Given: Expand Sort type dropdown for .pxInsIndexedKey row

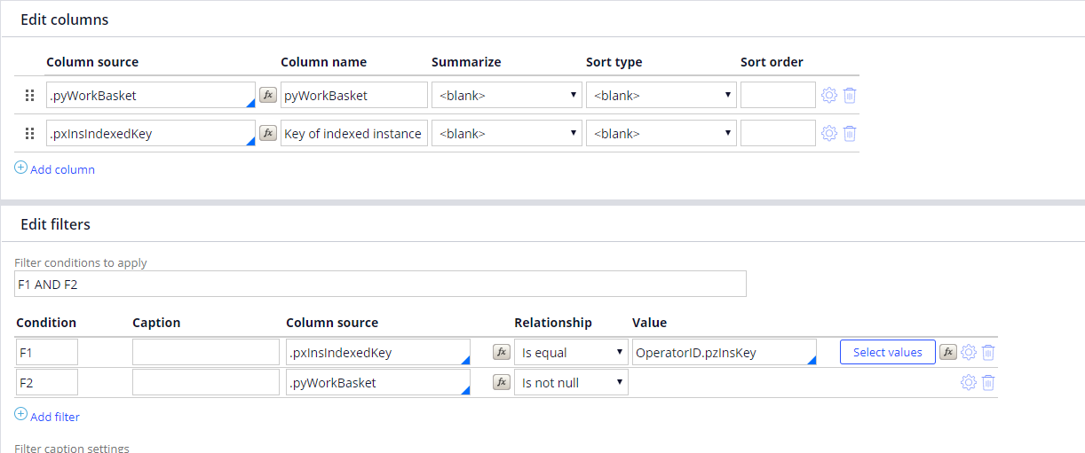Looking at the screenshot, I should click(x=661, y=133).
